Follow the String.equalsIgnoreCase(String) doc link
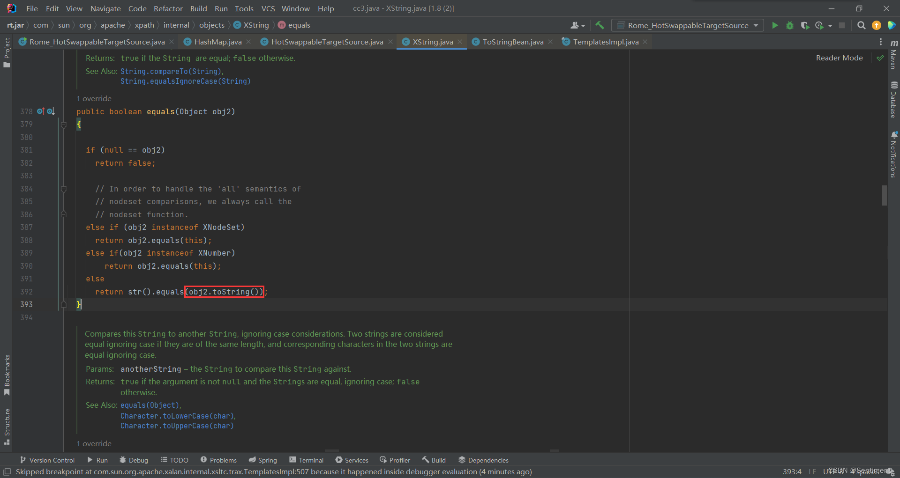The width and height of the screenshot is (900, 478). point(186,81)
